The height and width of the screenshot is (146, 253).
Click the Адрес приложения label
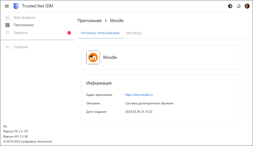99,95
